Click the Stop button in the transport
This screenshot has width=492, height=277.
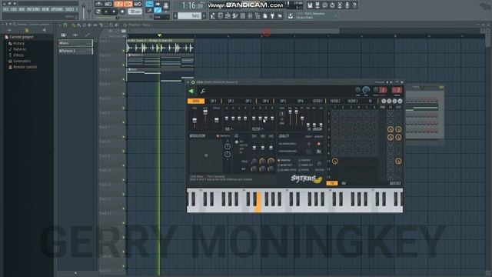[x=114, y=12]
